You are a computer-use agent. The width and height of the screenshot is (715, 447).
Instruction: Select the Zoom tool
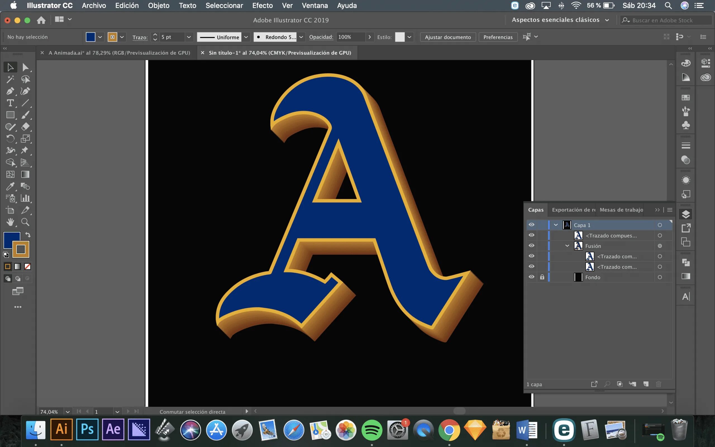25,222
